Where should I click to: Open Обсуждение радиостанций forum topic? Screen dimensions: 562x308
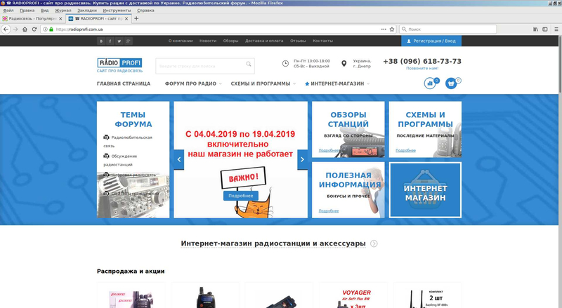[120, 160]
